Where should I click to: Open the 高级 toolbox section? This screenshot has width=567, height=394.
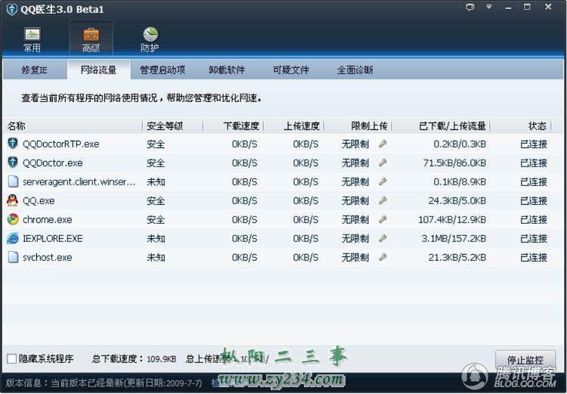coord(91,39)
